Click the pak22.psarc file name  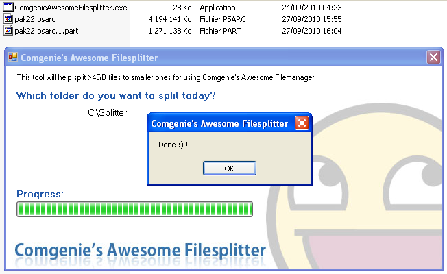(x=35, y=19)
